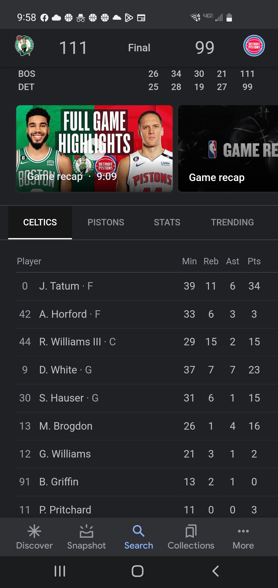The width and height of the screenshot is (278, 588).
Task: Select the CELTICS tab
Action: (40, 222)
